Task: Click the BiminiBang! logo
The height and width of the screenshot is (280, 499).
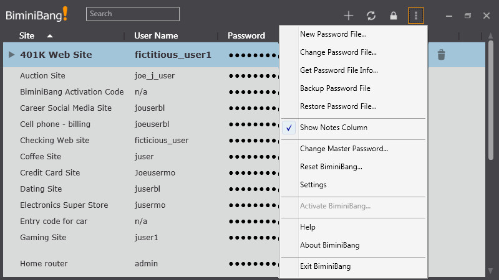Action: [x=37, y=14]
